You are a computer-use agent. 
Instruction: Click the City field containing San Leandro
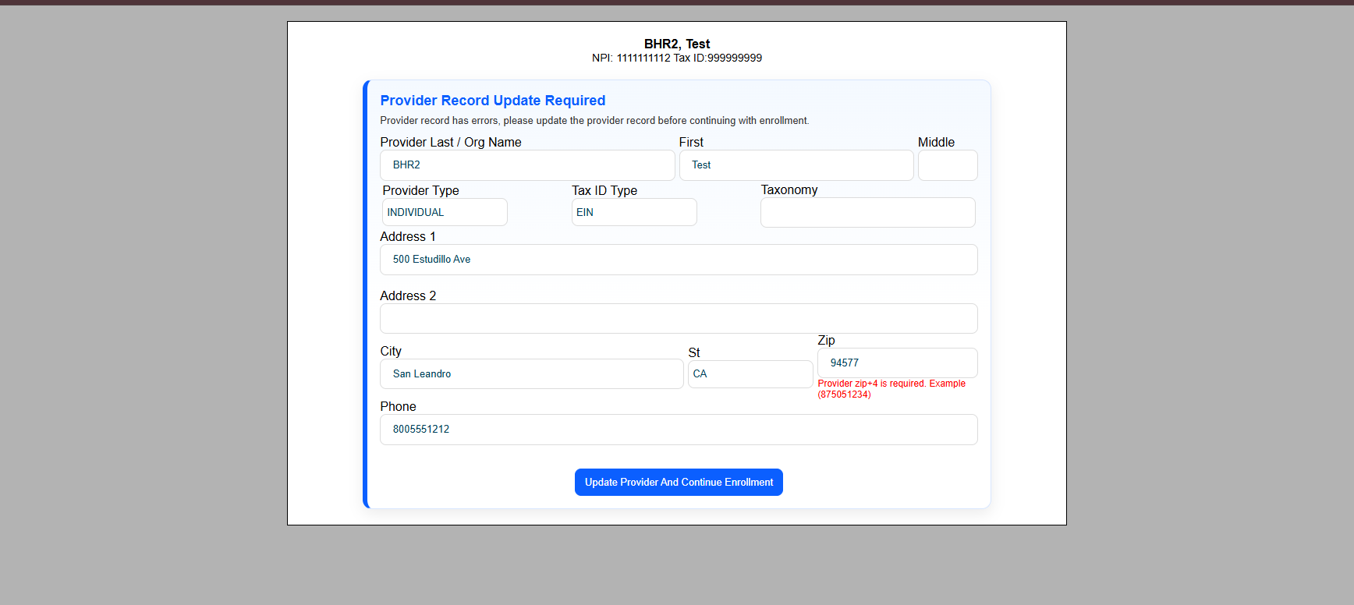(x=531, y=374)
